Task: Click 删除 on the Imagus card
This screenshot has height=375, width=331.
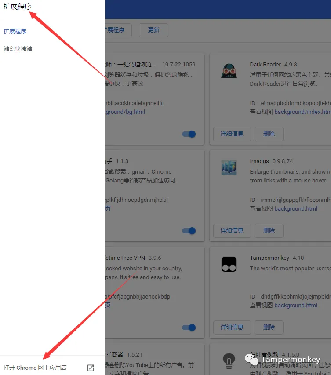Action: click(269, 230)
